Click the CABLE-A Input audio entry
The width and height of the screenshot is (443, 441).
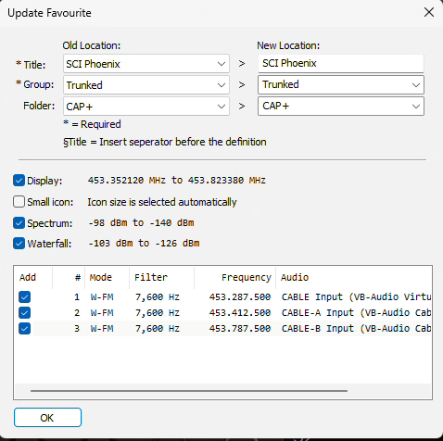click(x=356, y=313)
